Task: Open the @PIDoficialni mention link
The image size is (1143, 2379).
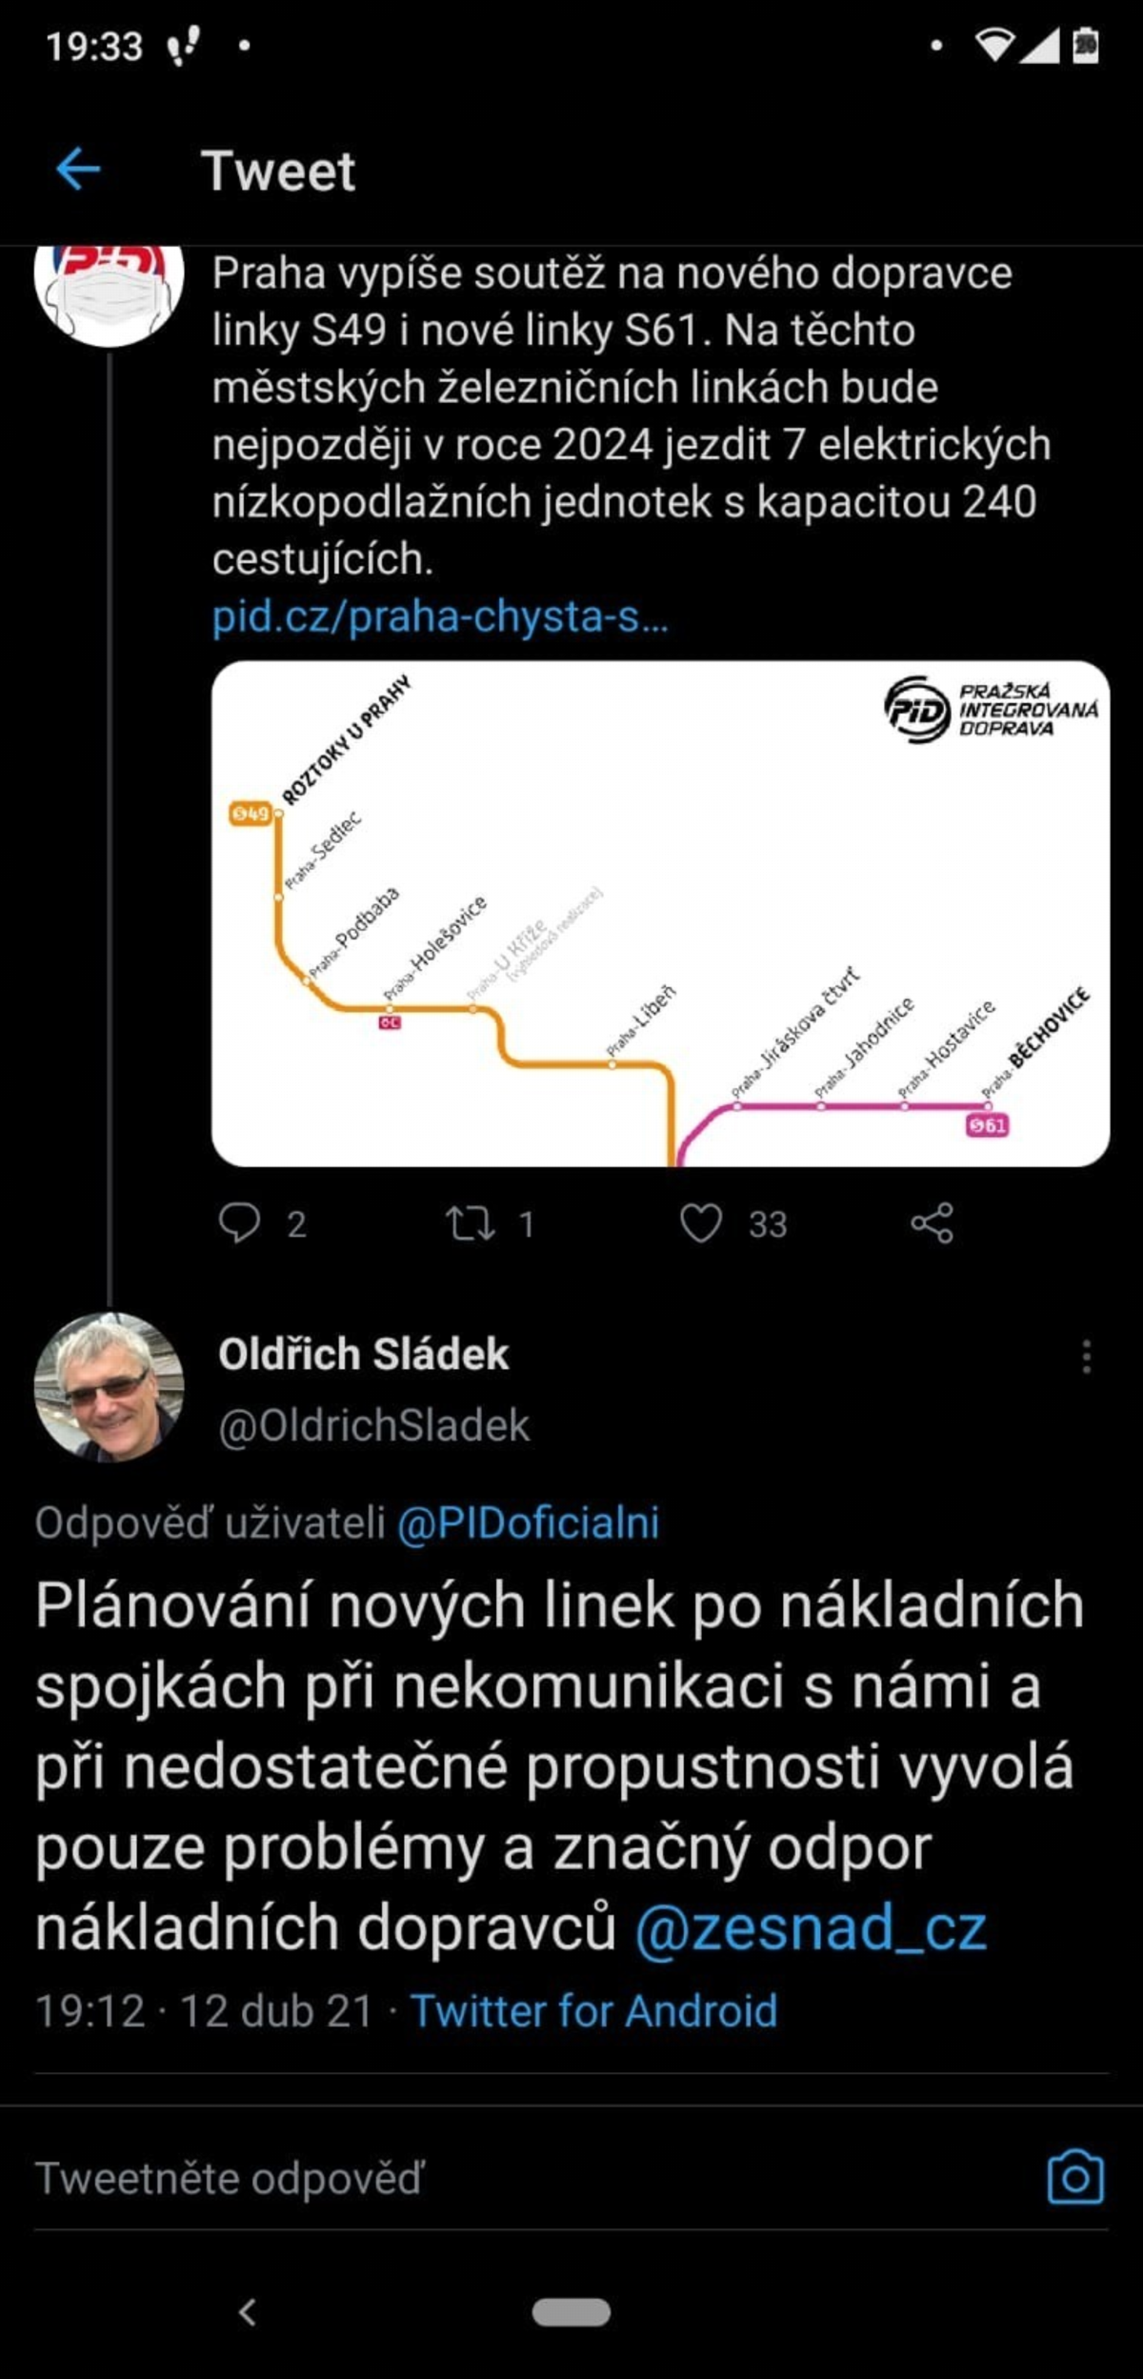Action: [528, 1522]
